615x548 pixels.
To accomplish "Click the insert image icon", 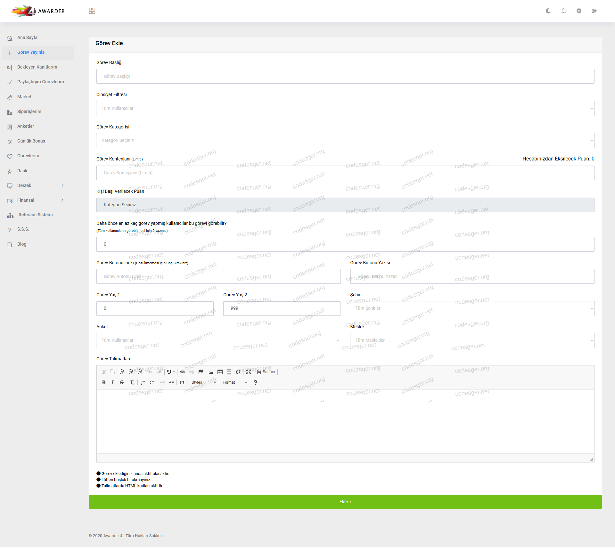I will click(211, 372).
